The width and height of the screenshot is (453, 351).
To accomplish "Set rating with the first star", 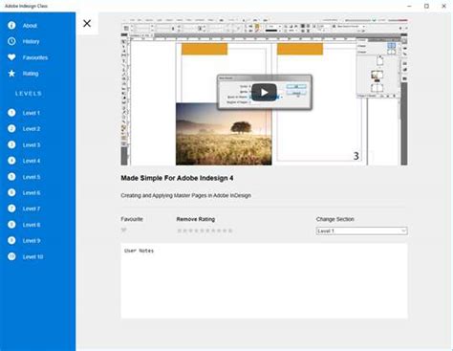I will [x=180, y=230].
